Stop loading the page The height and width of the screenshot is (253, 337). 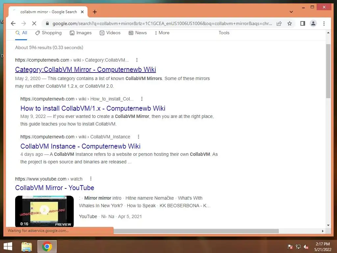click(34, 23)
